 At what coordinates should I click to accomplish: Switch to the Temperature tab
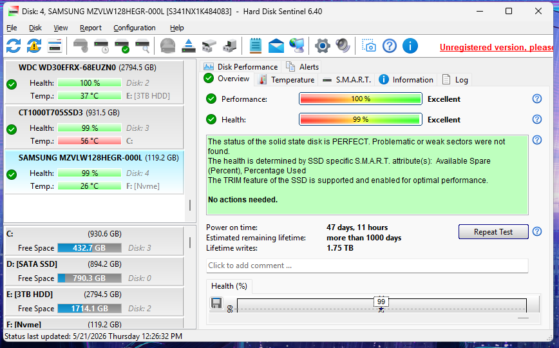pos(287,80)
